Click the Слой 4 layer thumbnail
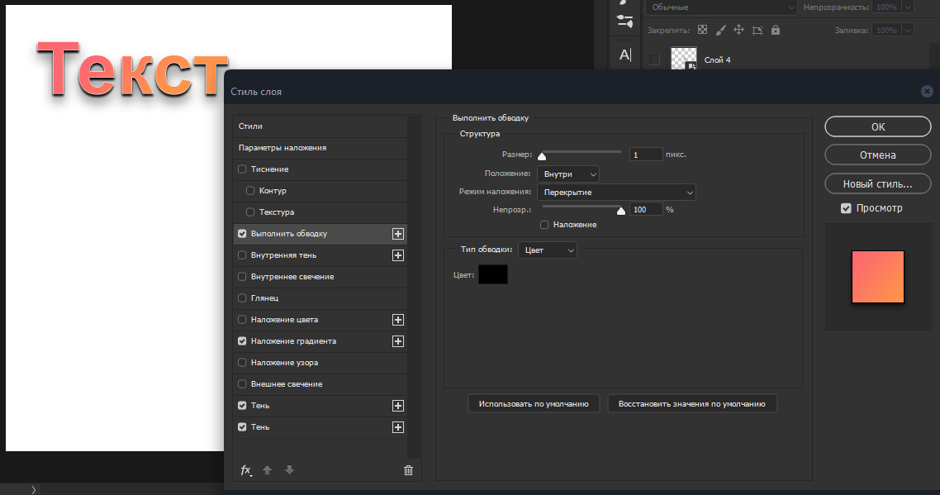940x495 pixels. 683,59
